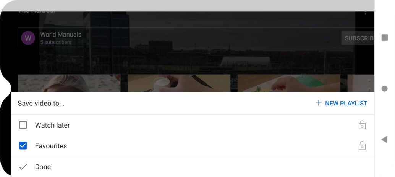
Task: Click the SUBSCRIBE button
Action: pyautogui.click(x=358, y=38)
